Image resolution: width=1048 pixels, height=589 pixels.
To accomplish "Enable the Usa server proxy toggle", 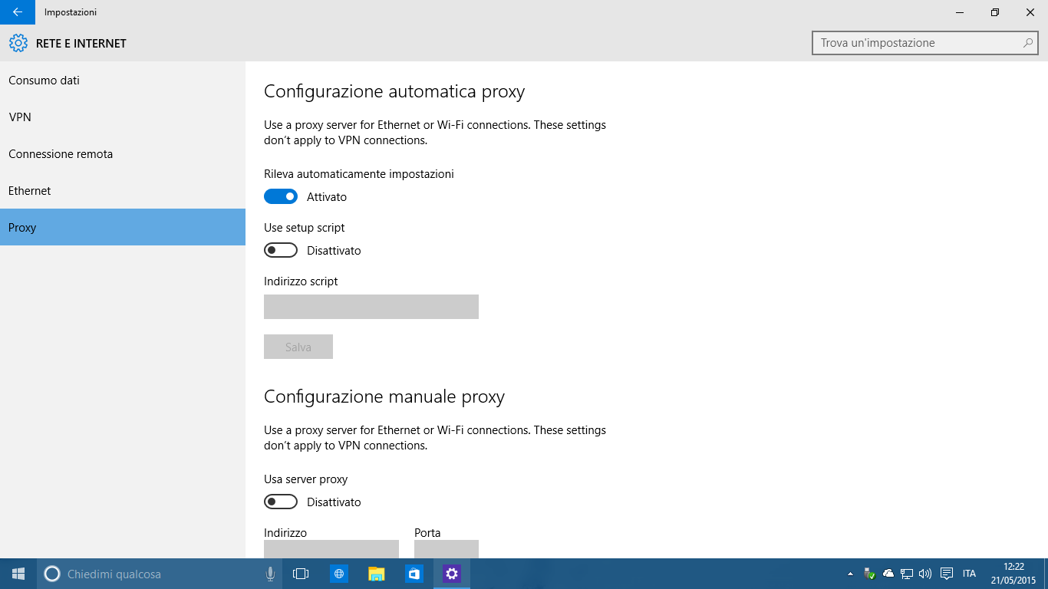I will (281, 502).
